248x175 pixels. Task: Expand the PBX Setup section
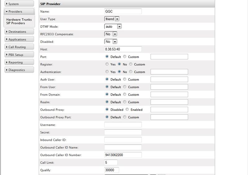(x=19, y=55)
